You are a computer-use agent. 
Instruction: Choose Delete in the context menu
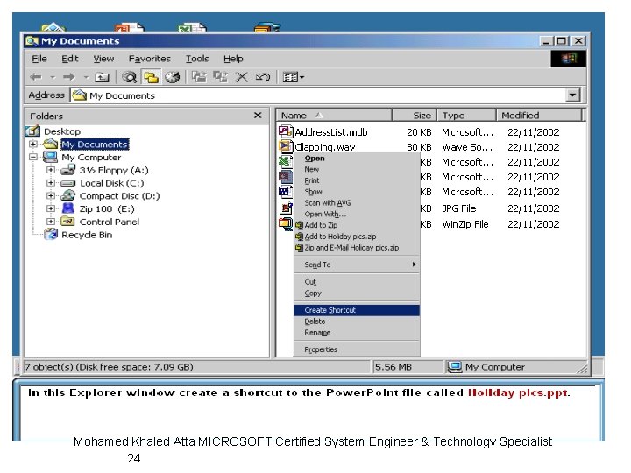coord(357,321)
